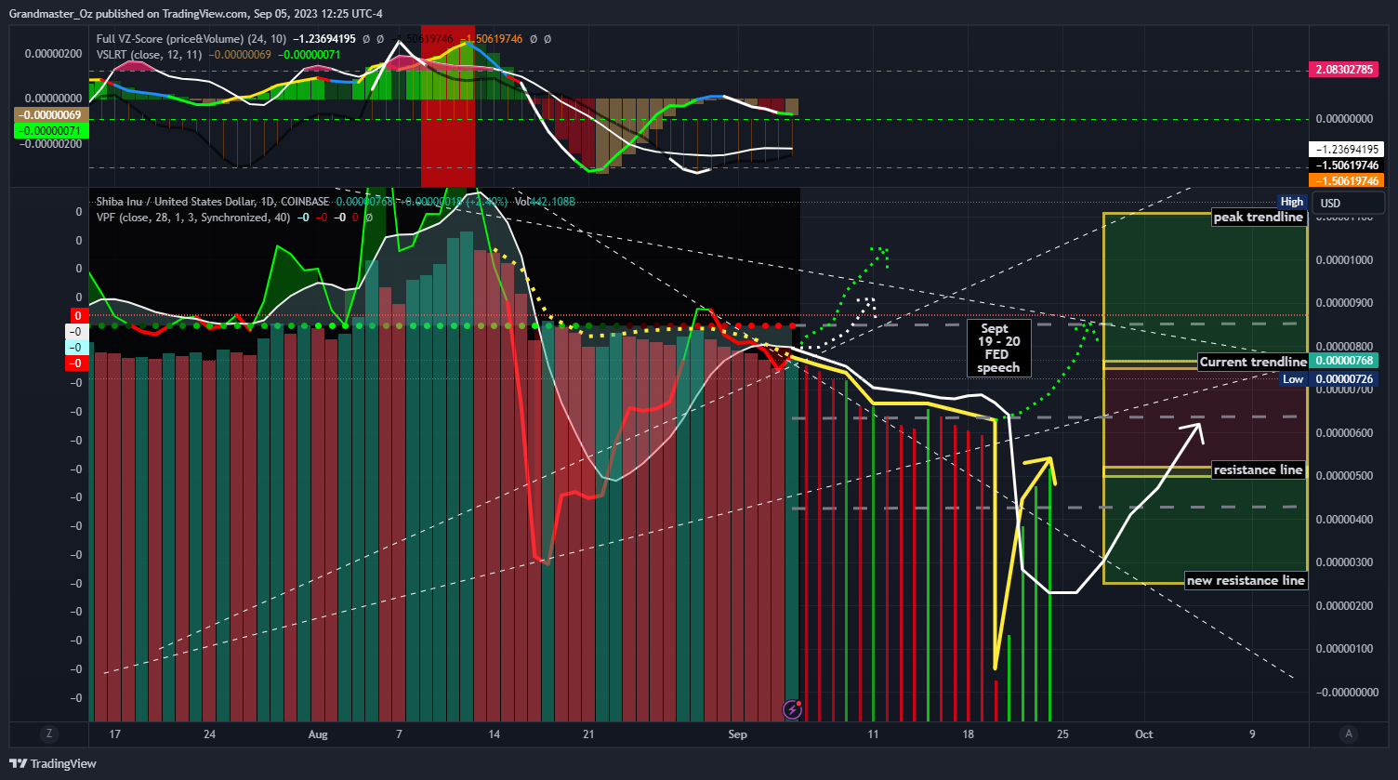Image resolution: width=1398 pixels, height=780 pixels.
Task: Click the lightning bolt icon on the date axis
Action: click(x=792, y=710)
